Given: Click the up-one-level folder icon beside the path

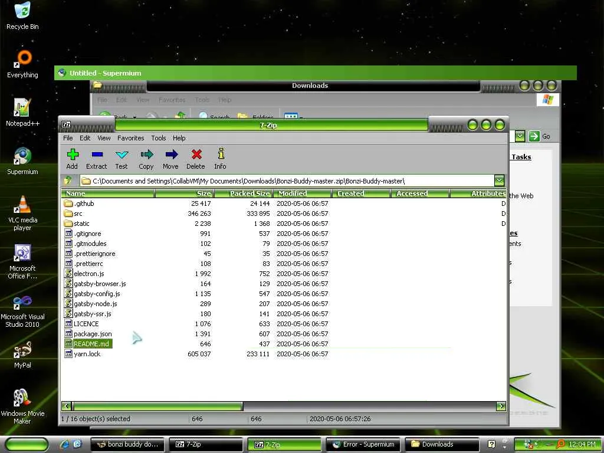Looking at the screenshot, I should 68,180.
